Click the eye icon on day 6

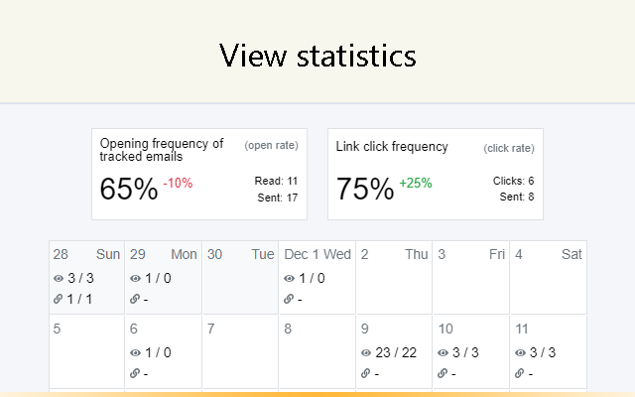135,352
